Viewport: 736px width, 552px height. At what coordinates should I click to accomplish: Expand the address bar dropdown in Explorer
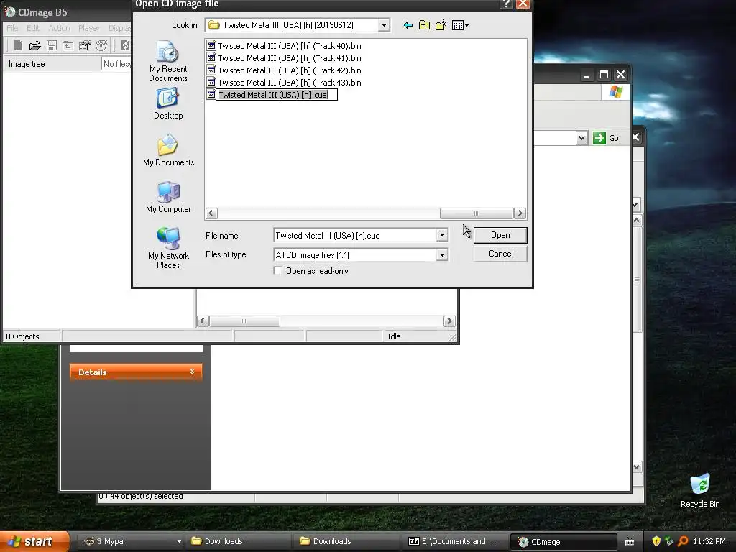(x=581, y=138)
